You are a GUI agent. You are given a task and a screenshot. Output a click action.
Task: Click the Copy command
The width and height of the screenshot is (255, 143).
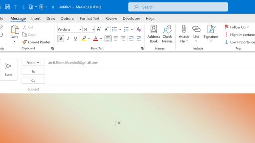pyautogui.click(x=29, y=35)
